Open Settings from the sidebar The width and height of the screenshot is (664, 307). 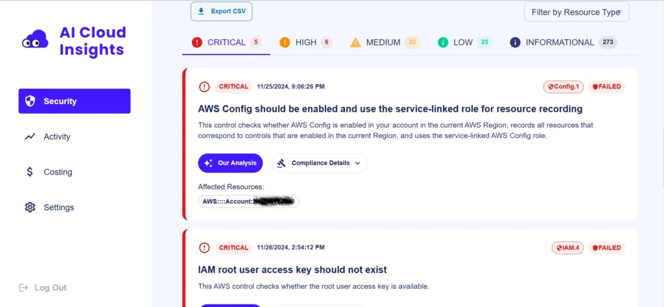pyautogui.click(x=59, y=207)
